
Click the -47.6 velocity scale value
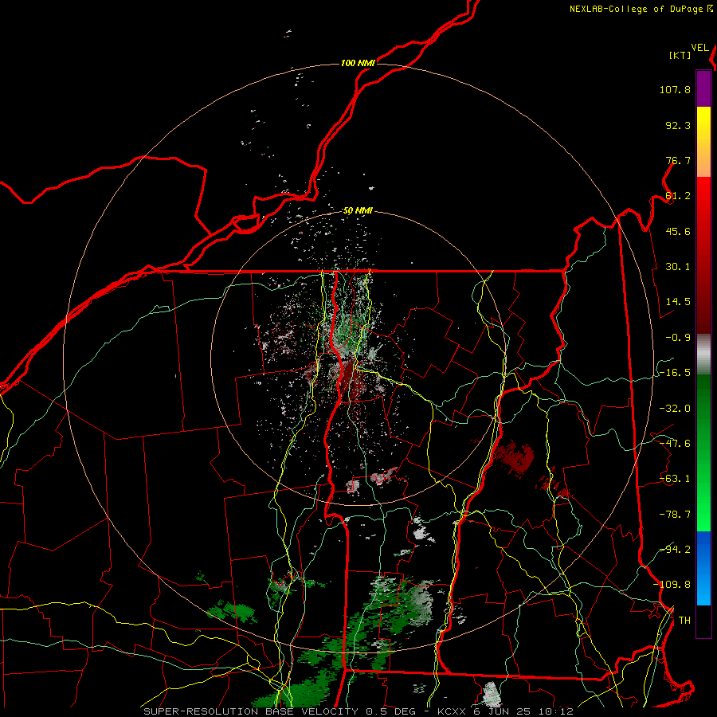click(x=675, y=444)
